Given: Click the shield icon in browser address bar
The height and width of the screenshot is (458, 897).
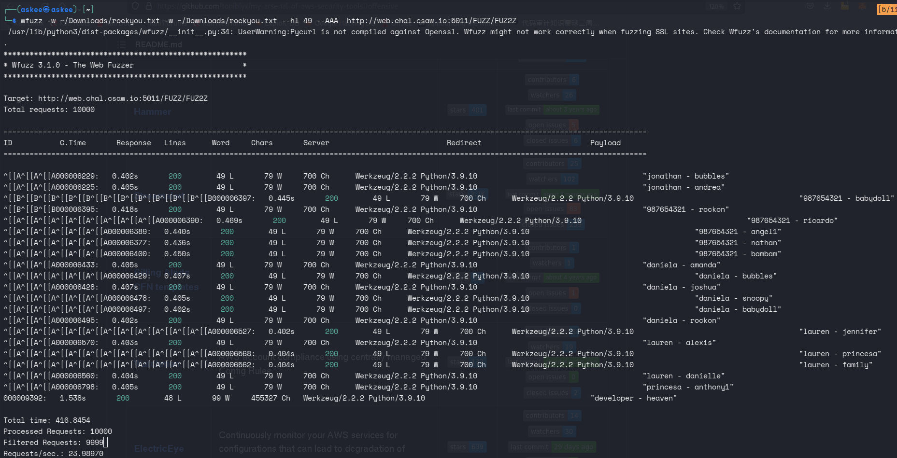Looking at the screenshot, I should click(135, 6).
